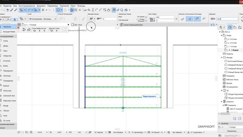This screenshot has height=137, width=243.
Task: Open the Документ menu
Action: tap(41, 6)
